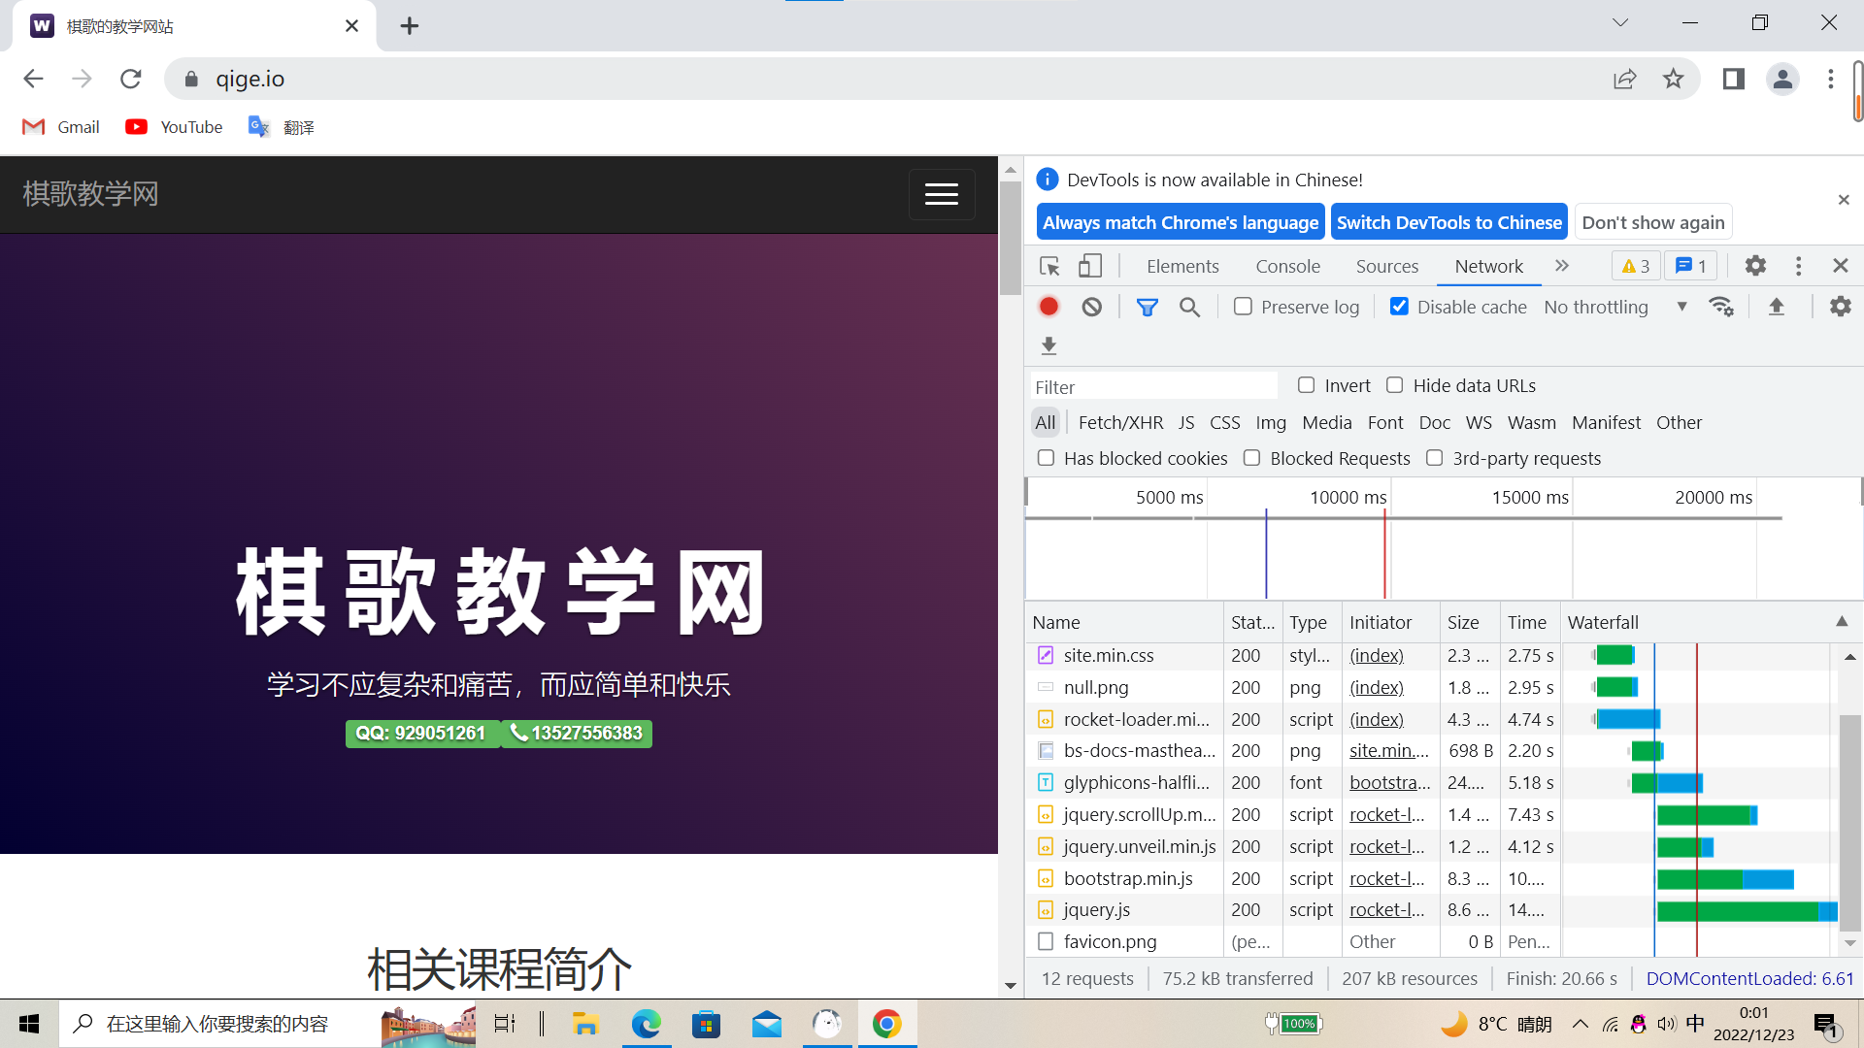
Task: Select the inspect element picker icon
Action: (1049, 266)
